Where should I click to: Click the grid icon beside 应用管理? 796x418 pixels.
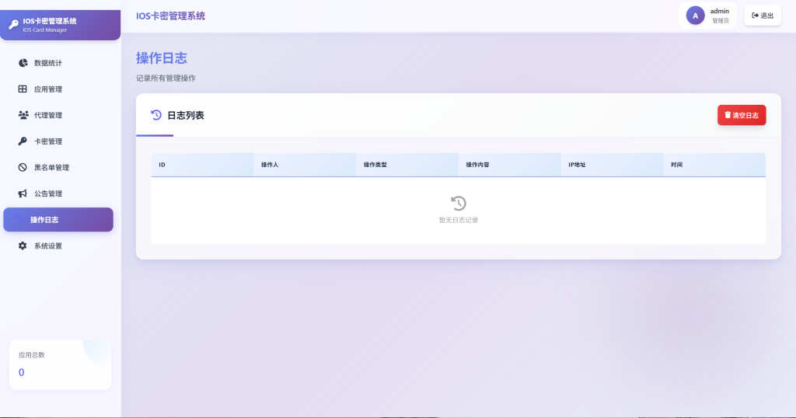pos(23,89)
